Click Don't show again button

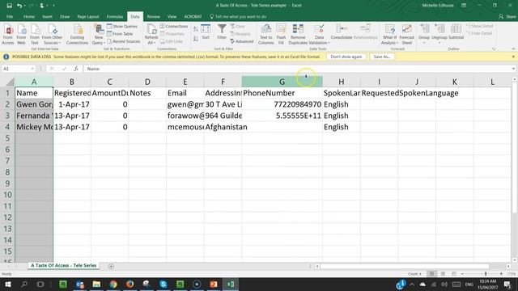(x=346, y=57)
